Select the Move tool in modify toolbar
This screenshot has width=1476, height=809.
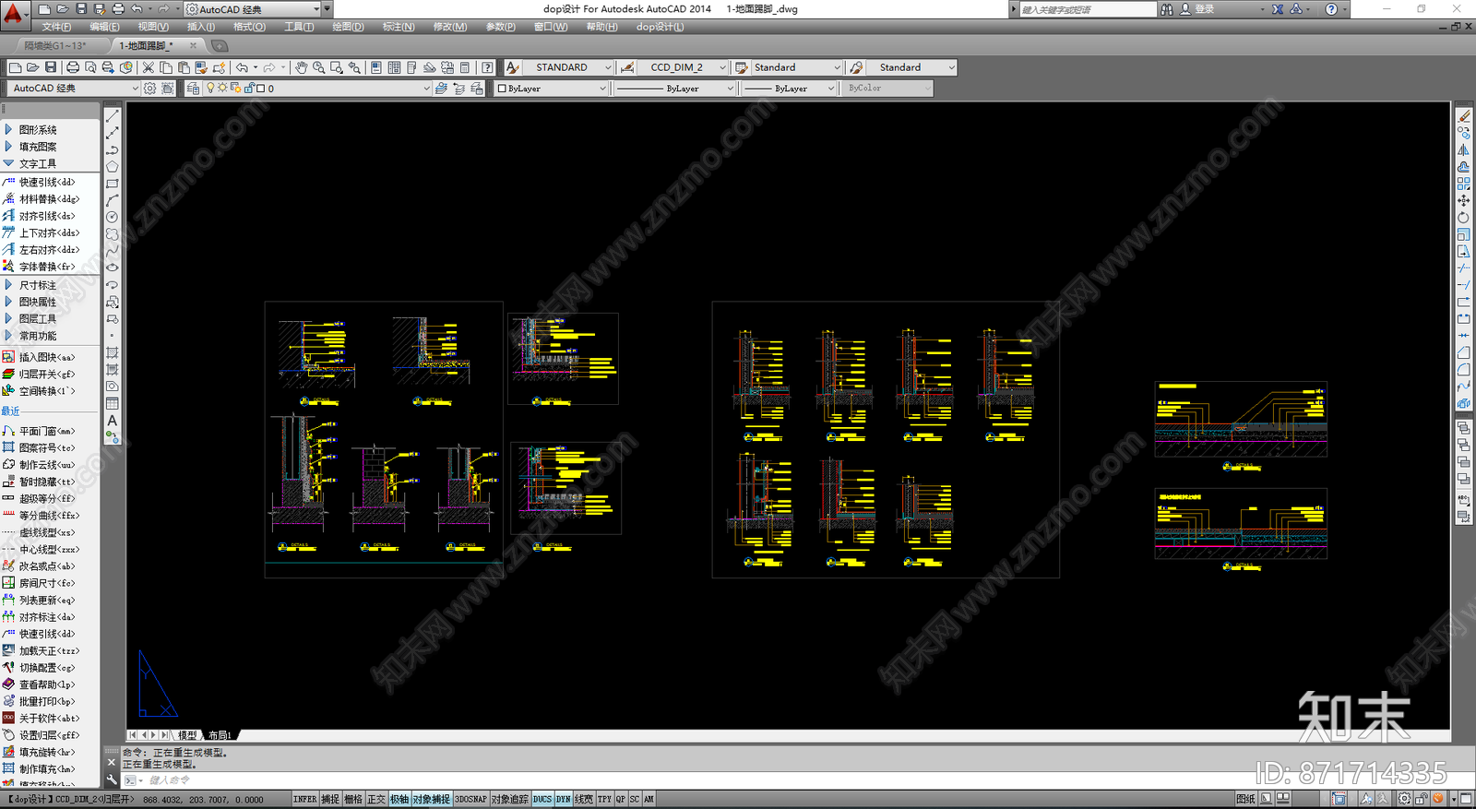tap(1464, 200)
